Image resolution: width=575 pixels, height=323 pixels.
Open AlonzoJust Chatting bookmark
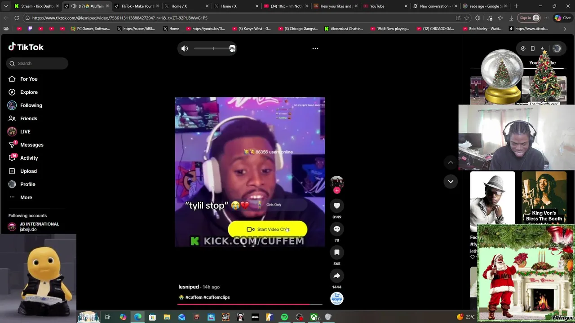[x=344, y=29]
